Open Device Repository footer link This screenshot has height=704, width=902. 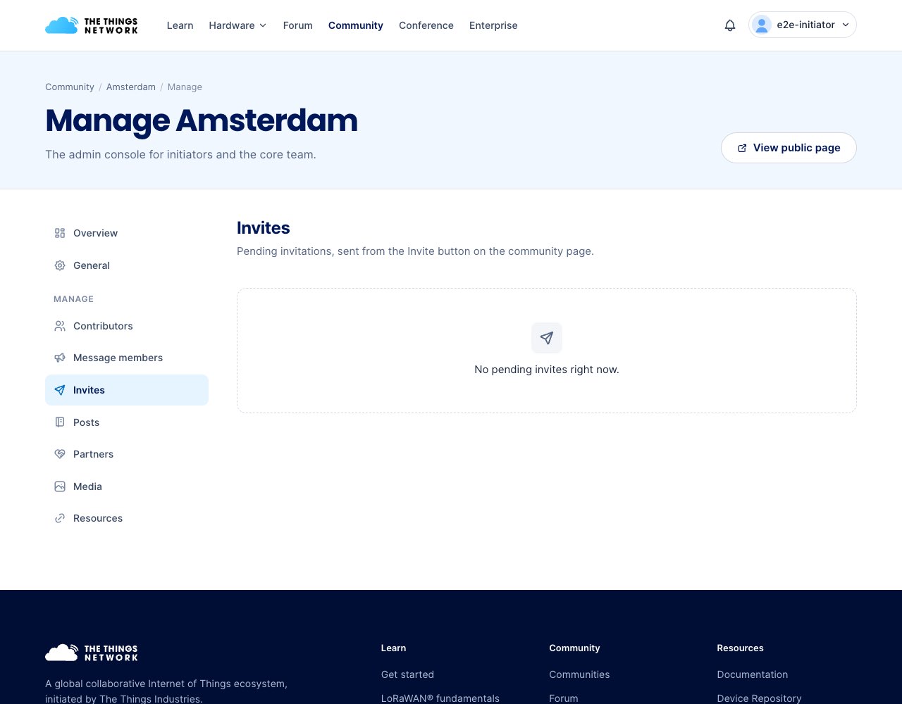pos(759,698)
